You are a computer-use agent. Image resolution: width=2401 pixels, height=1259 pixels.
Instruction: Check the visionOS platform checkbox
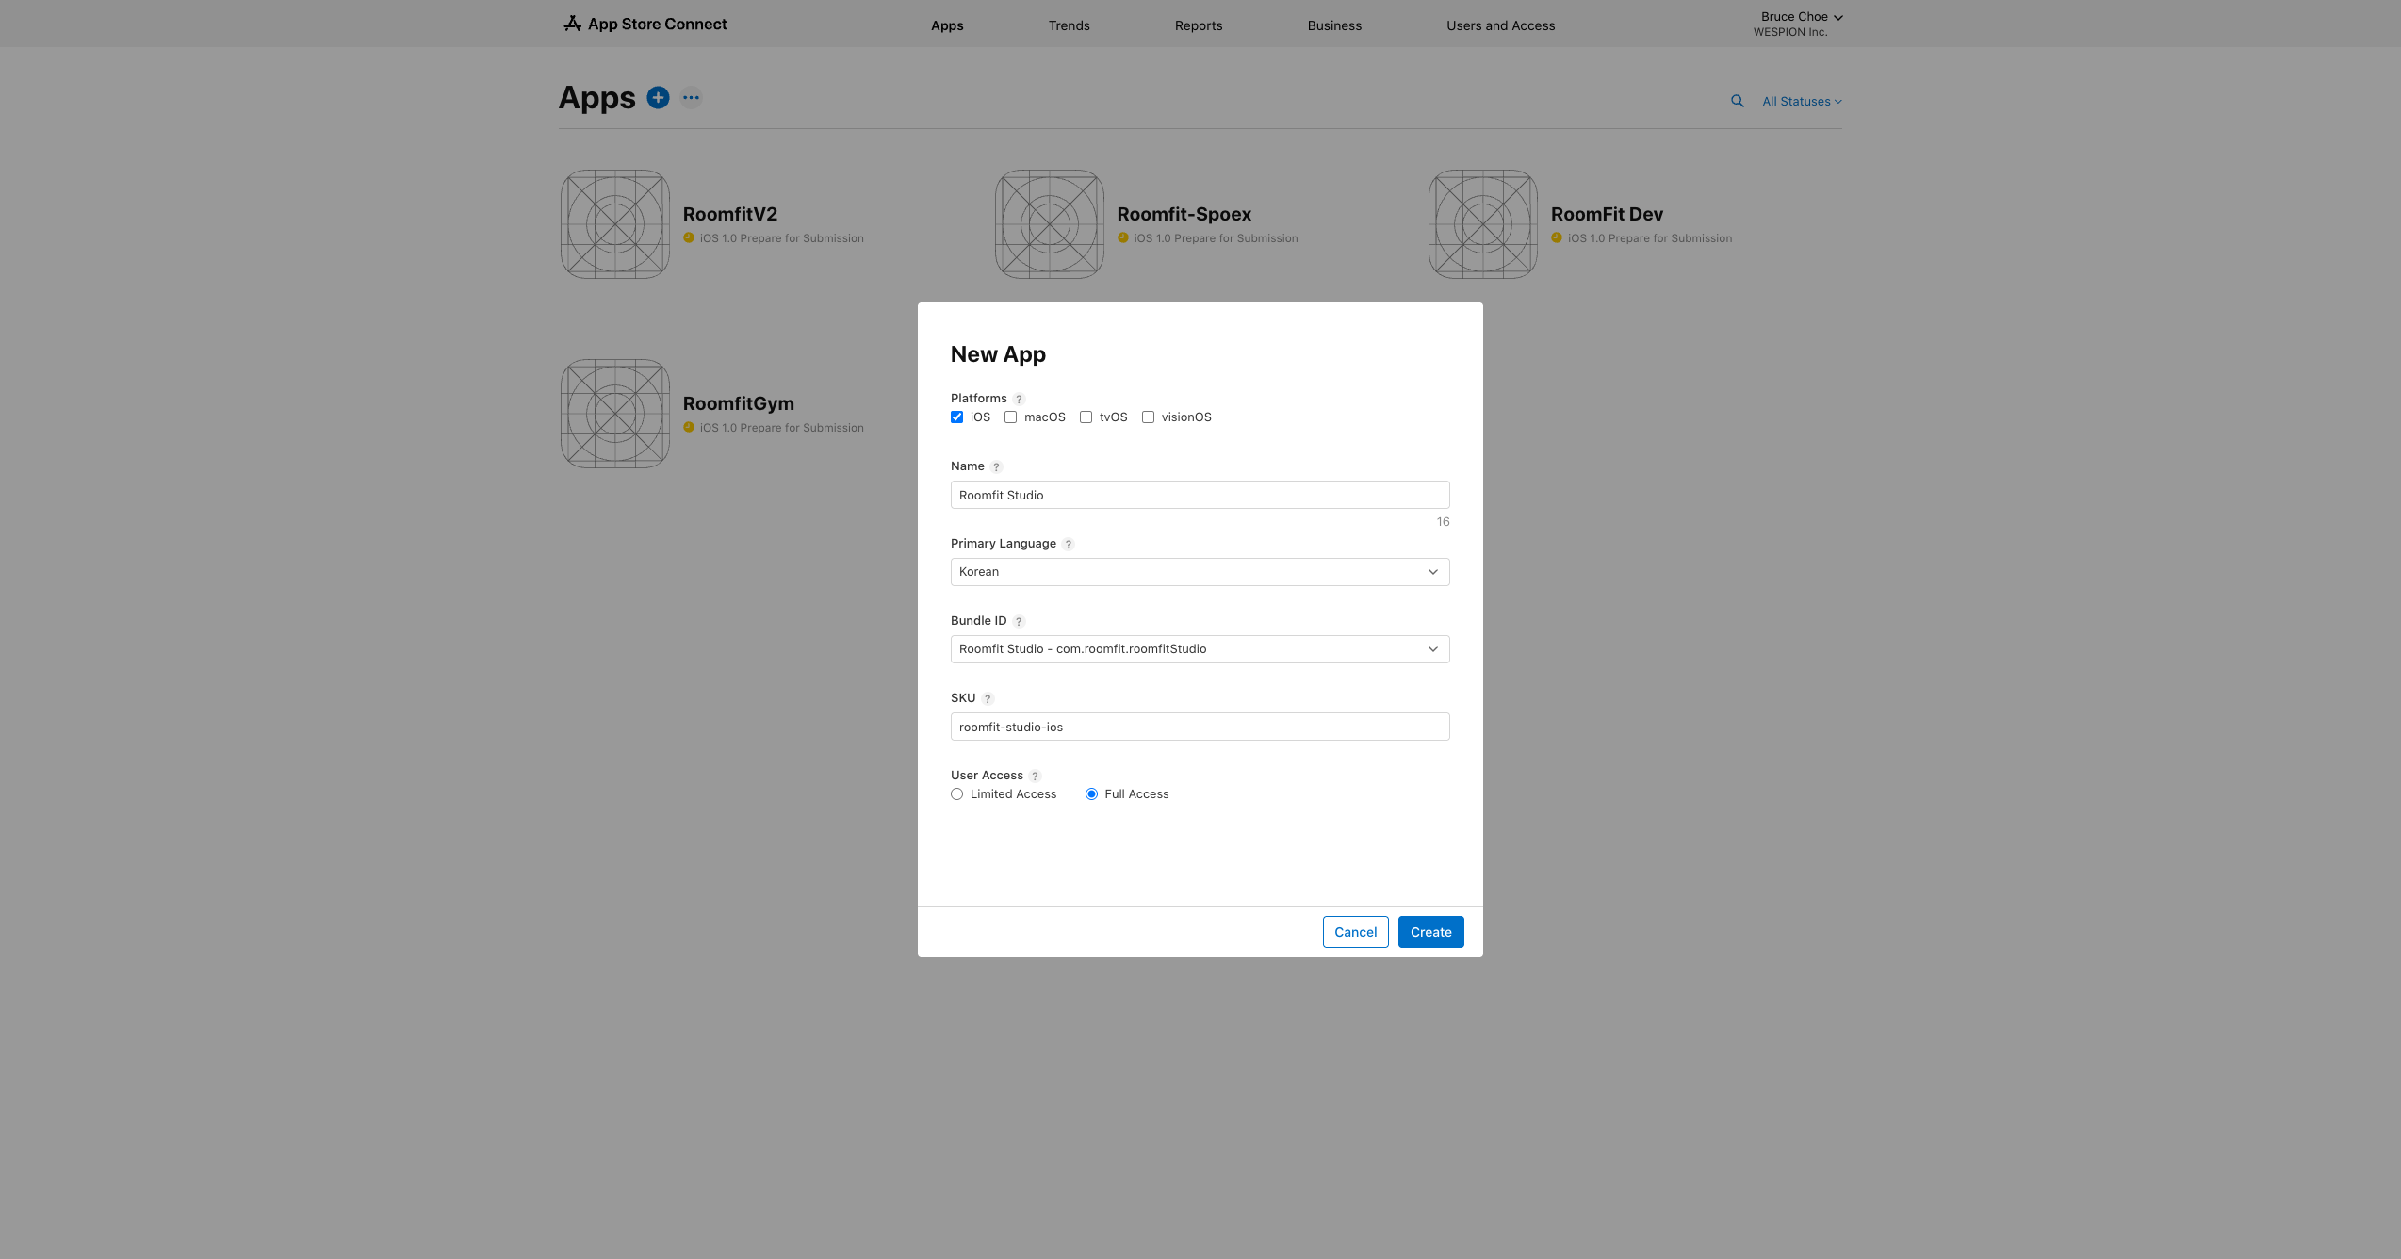(x=1148, y=417)
